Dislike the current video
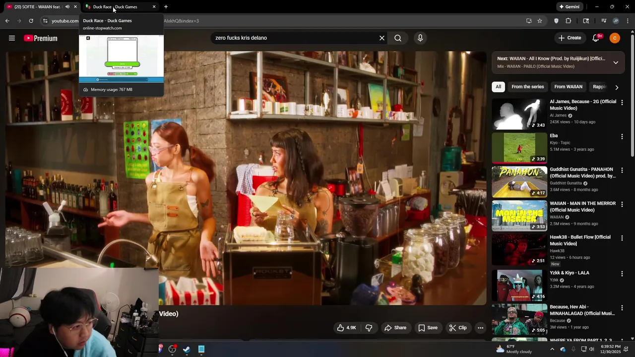 click(x=369, y=328)
